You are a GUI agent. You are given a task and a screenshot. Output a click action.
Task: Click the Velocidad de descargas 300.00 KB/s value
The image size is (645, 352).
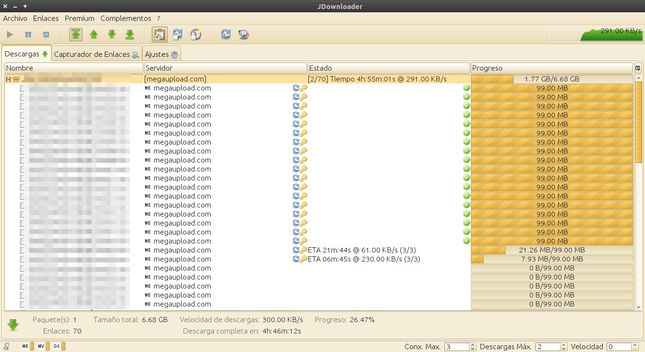(x=282, y=320)
